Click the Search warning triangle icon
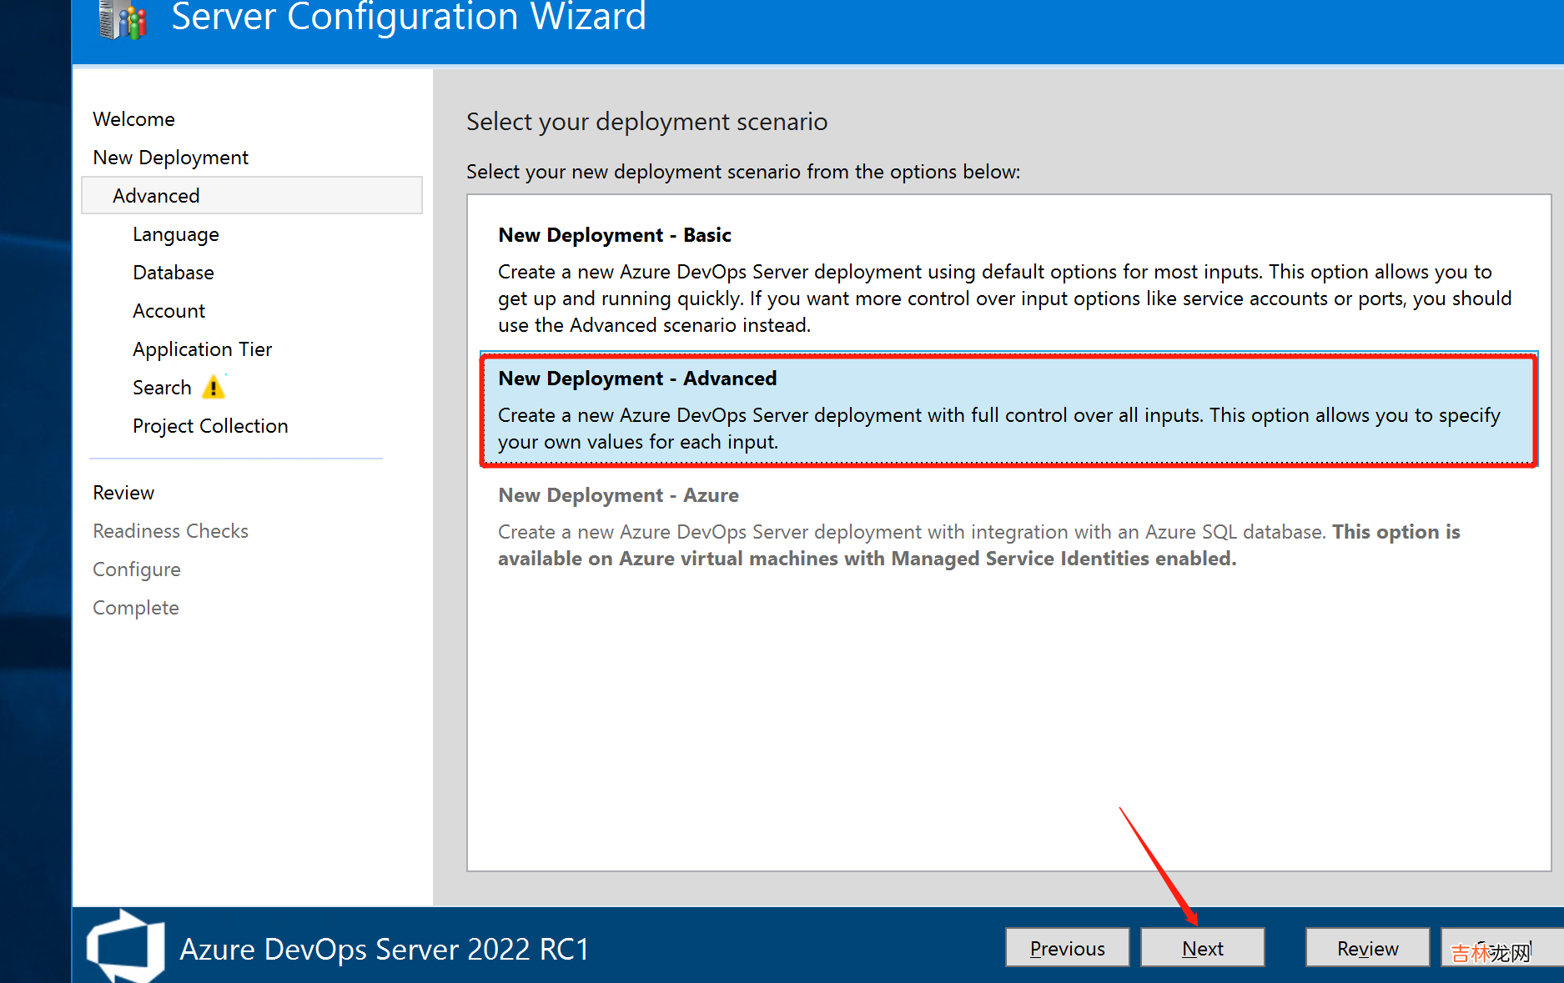 (x=214, y=388)
